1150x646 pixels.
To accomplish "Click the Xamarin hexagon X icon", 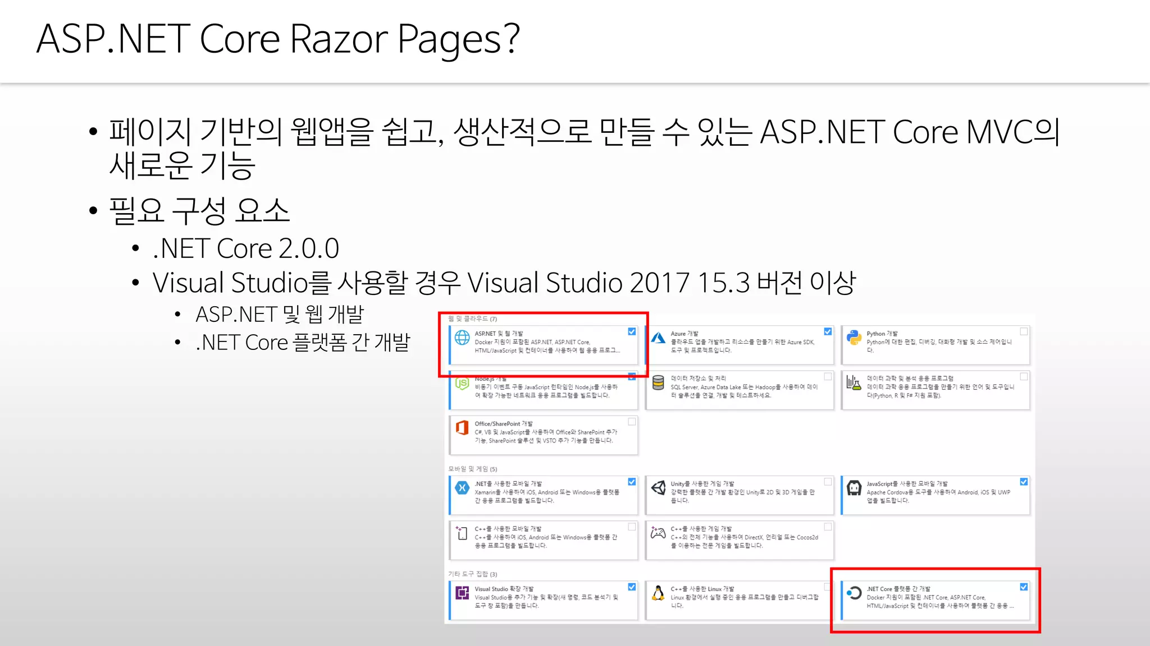I will 462,488.
